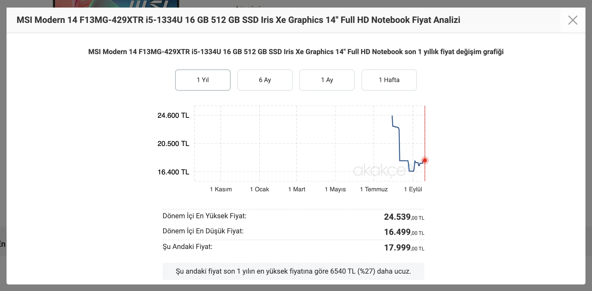The image size is (592, 291).
Task: Select the 1 Yıl period tab
Action: coord(203,80)
